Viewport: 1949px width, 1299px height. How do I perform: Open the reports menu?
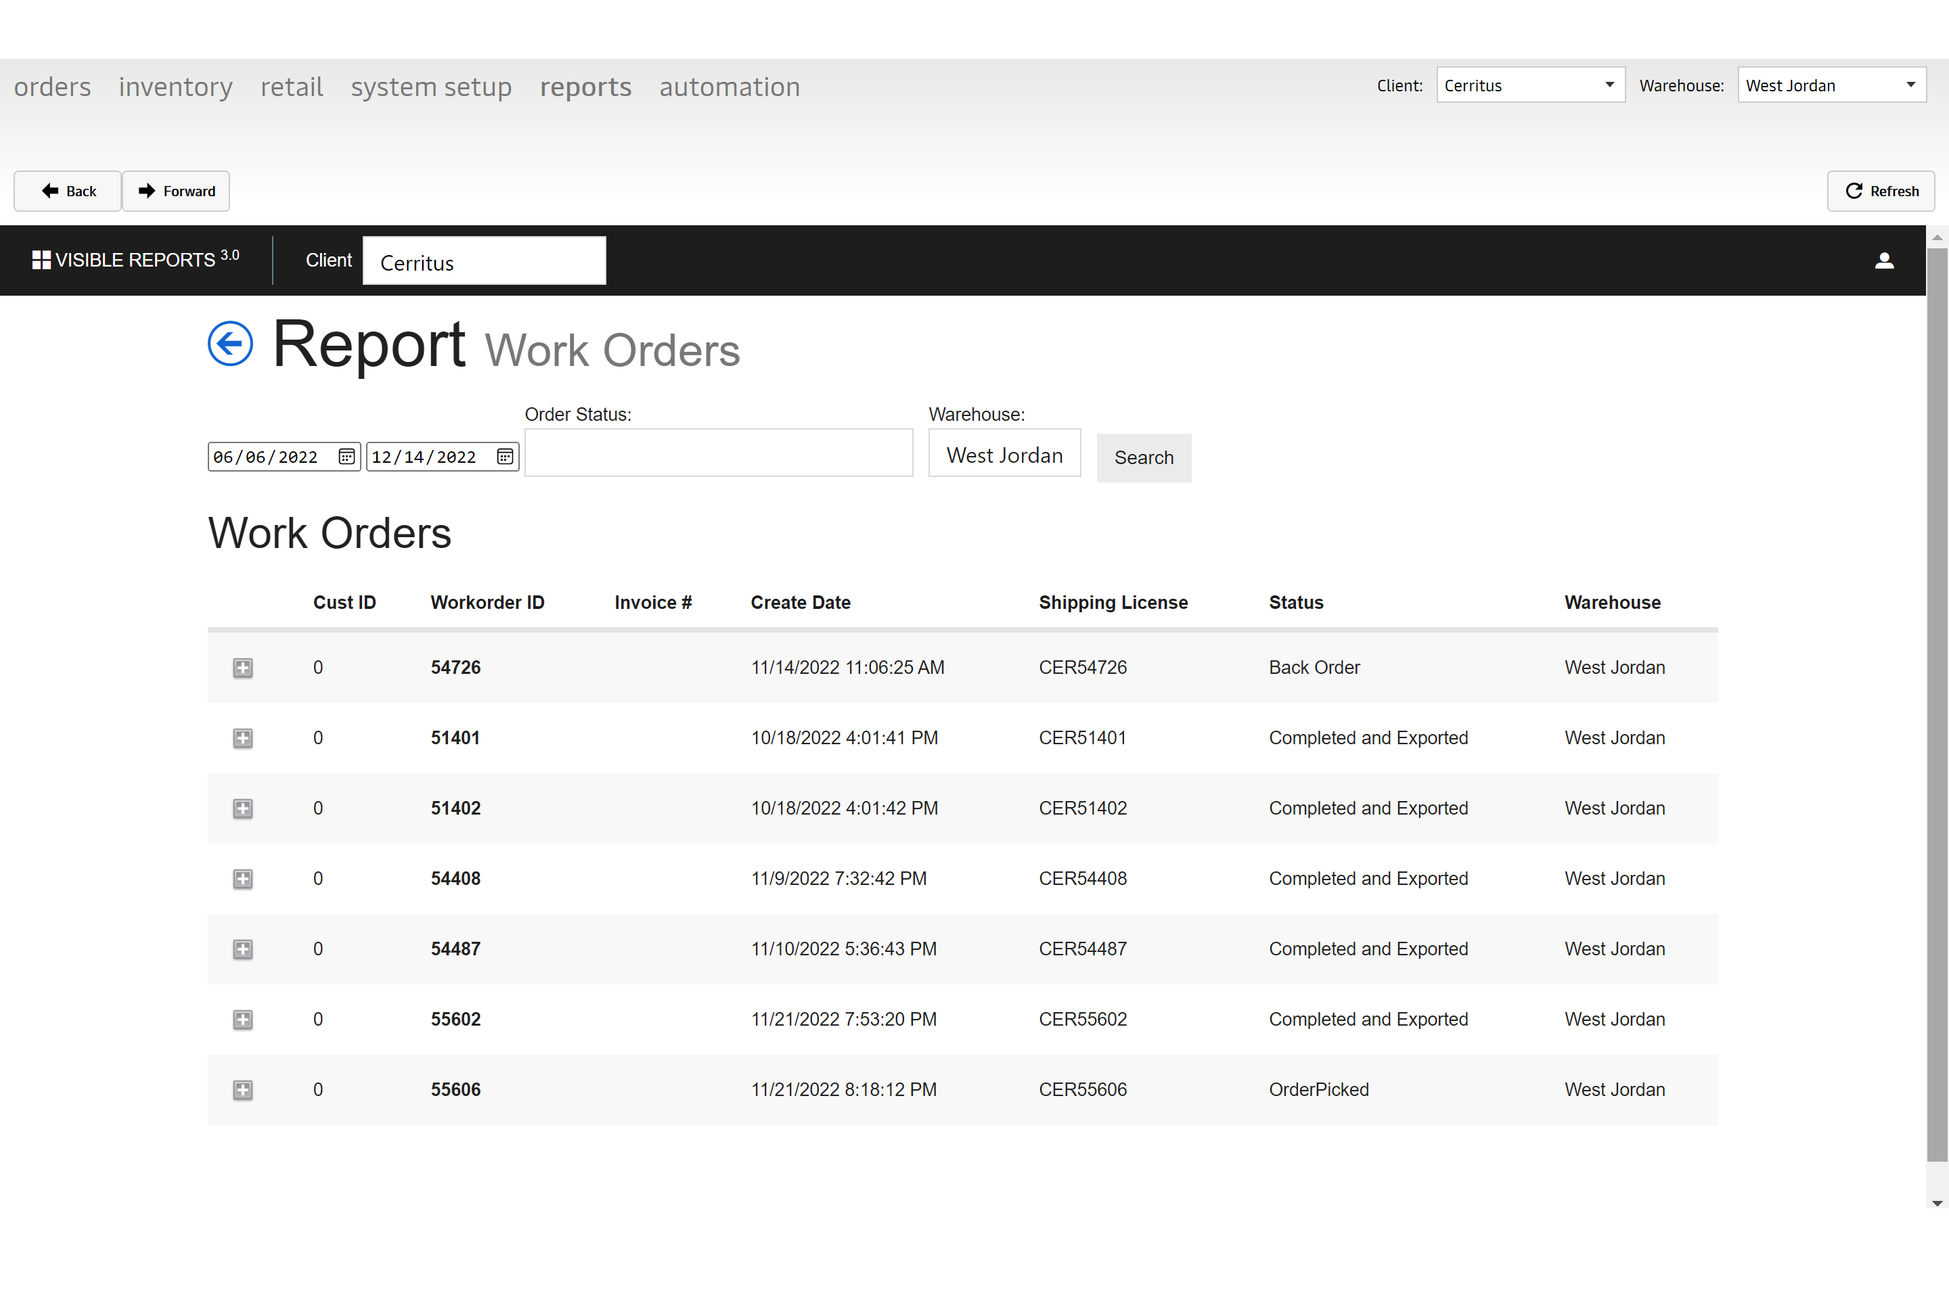[586, 87]
